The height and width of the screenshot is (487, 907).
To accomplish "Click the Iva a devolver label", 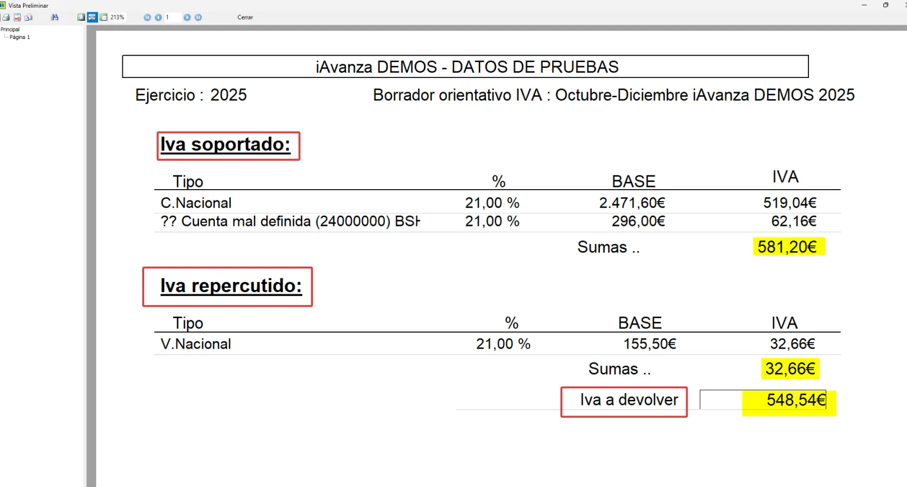I will point(629,400).
